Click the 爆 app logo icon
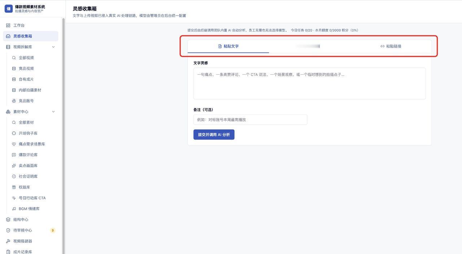Image resolution: width=462 pixels, height=254 pixels. 8,9
